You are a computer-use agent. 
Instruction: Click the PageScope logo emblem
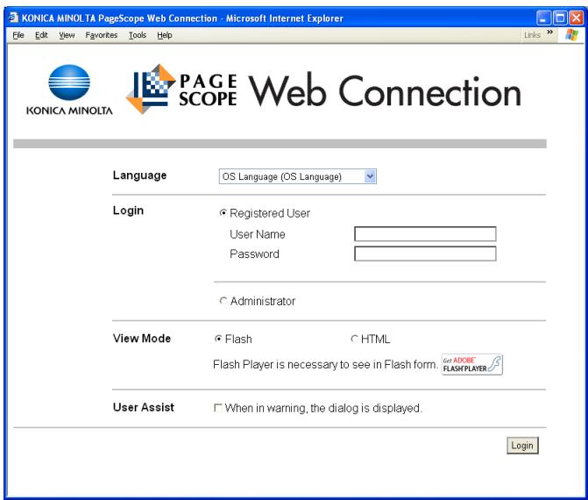tap(151, 89)
